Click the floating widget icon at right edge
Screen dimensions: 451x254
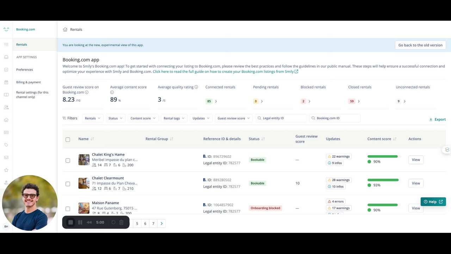(x=447, y=150)
